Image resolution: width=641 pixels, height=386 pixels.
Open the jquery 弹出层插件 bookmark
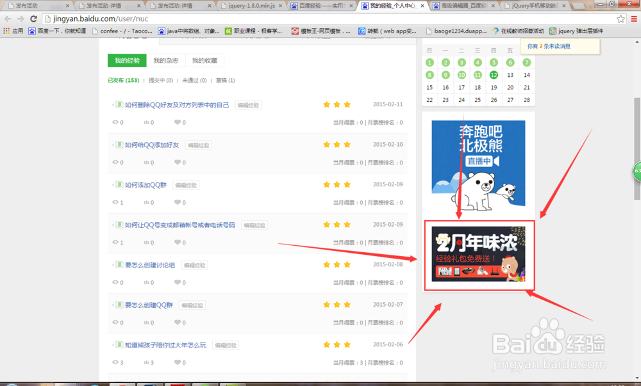pyautogui.click(x=576, y=31)
